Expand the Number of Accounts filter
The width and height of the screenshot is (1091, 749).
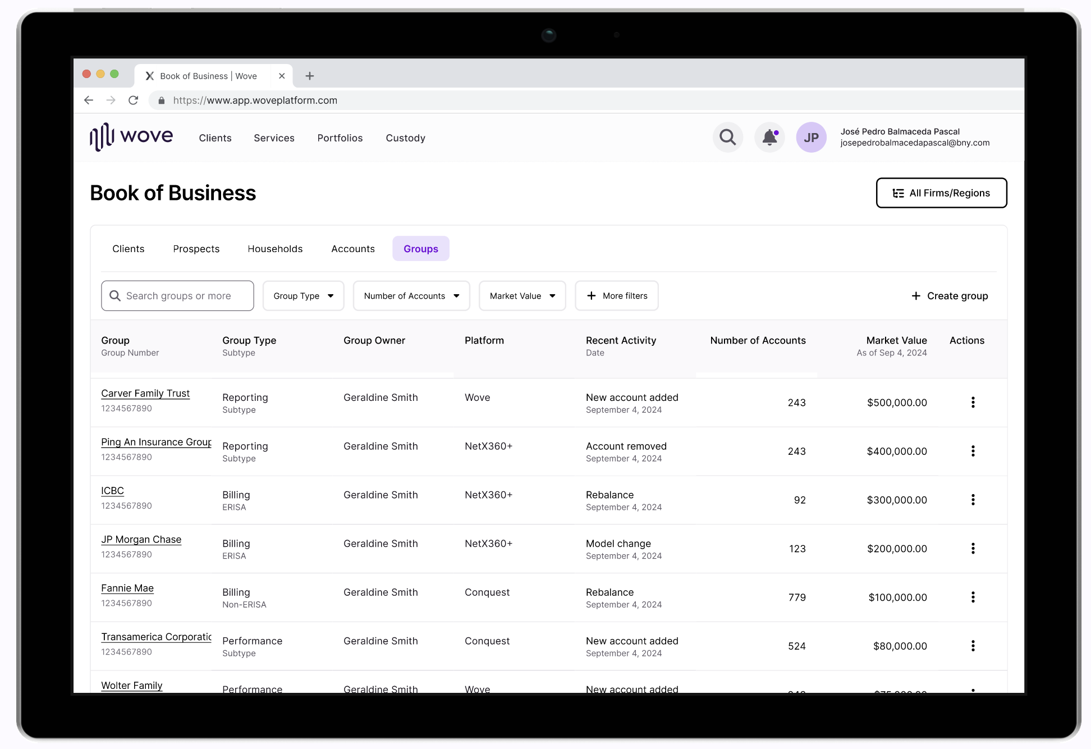click(x=411, y=296)
